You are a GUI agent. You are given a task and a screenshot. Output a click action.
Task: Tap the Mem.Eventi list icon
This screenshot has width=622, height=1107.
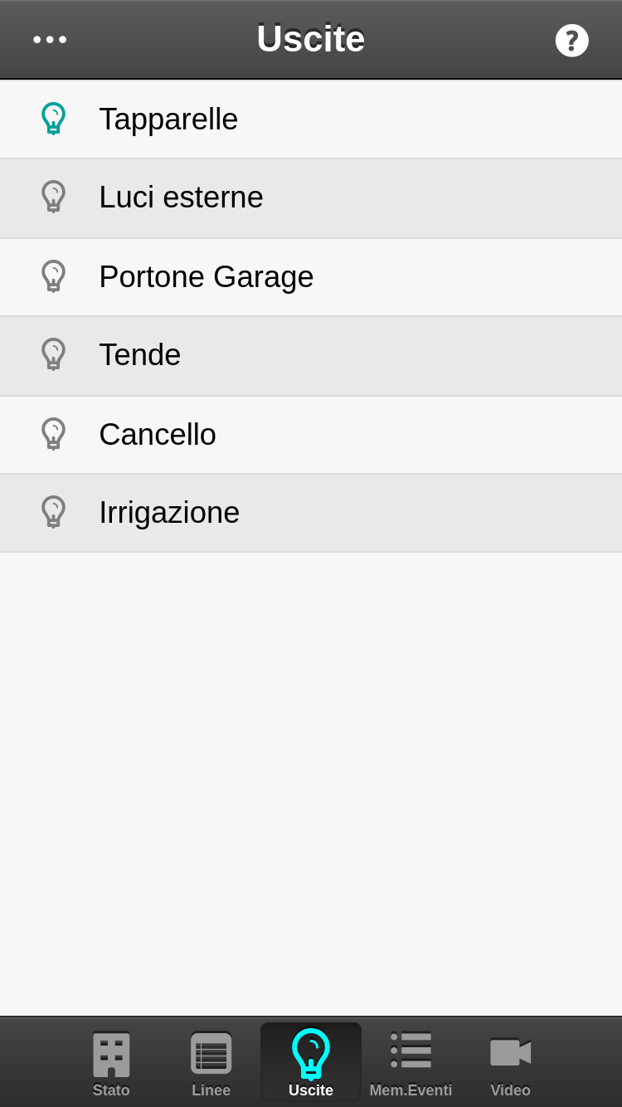coord(411,1051)
